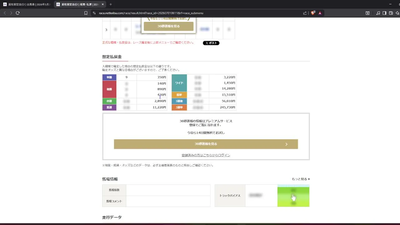Open the Brave Rewards triangle icon
Screen dimensions: 400x225
(320, 13)
